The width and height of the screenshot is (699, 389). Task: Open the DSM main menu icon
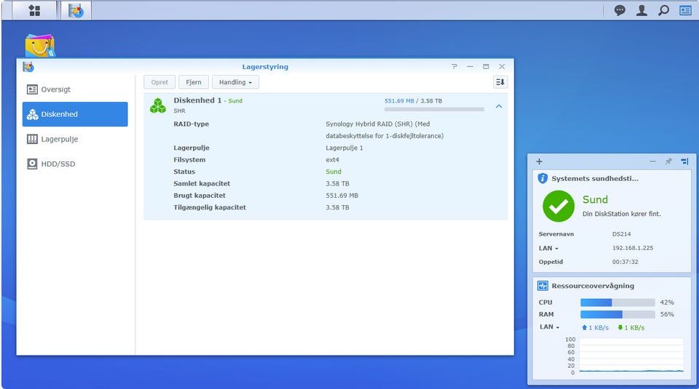pos(34,10)
